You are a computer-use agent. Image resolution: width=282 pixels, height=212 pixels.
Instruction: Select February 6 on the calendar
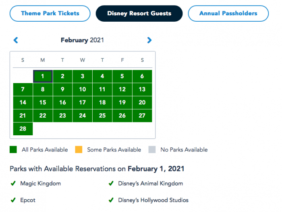pos(142,76)
